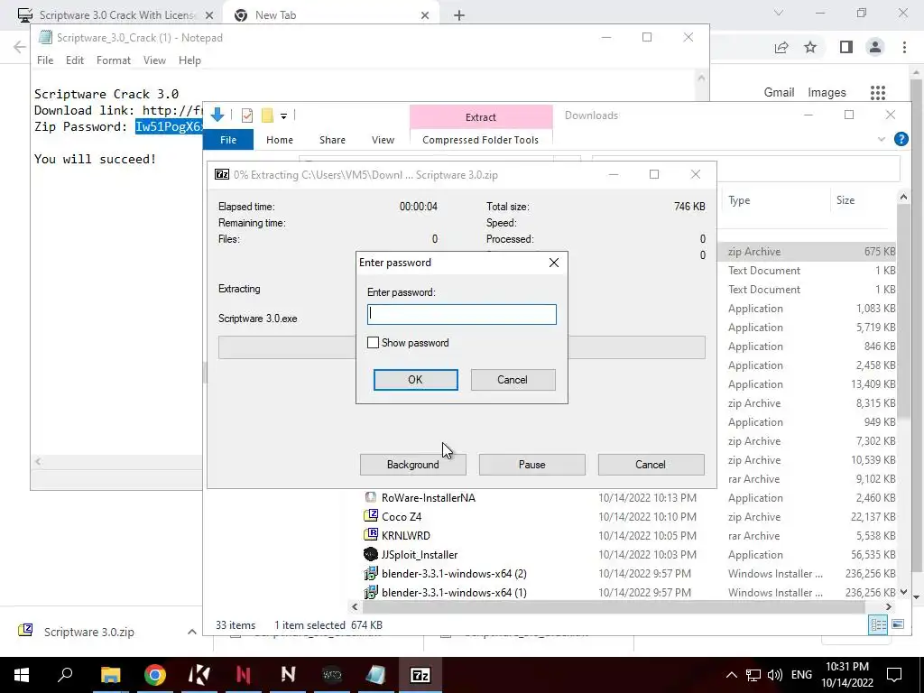Switch to Explorer Share tab
Screen dimensions: 924x693
click(332, 140)
